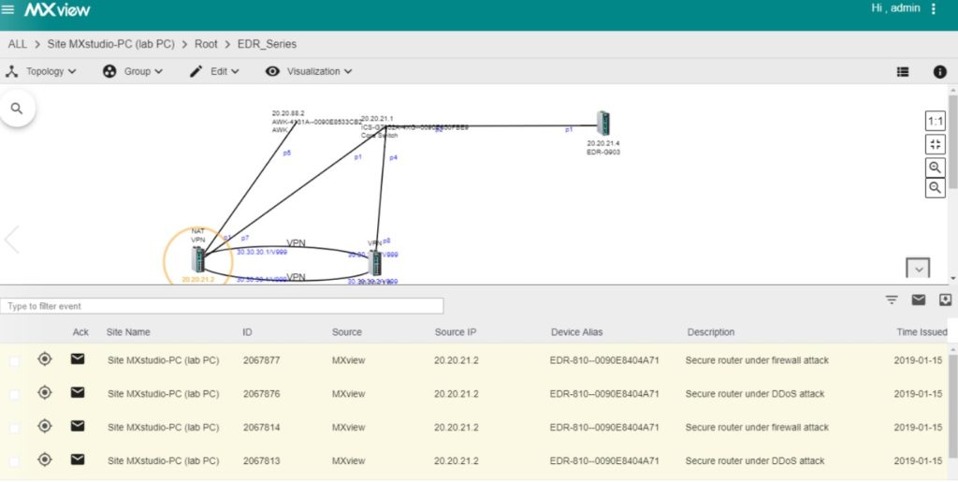Zoom in on the topology map
Screen dimensions: 958x482
tap(935, 168)
